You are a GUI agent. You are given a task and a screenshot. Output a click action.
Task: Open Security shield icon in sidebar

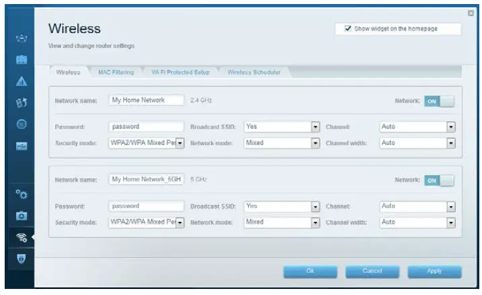click(22, 259)
